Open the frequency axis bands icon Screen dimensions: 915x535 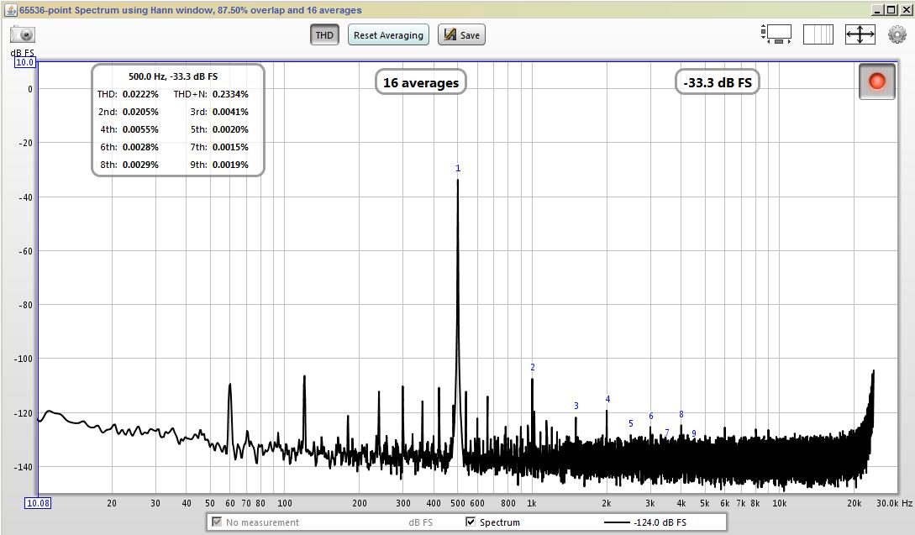[x=818, y=34]
